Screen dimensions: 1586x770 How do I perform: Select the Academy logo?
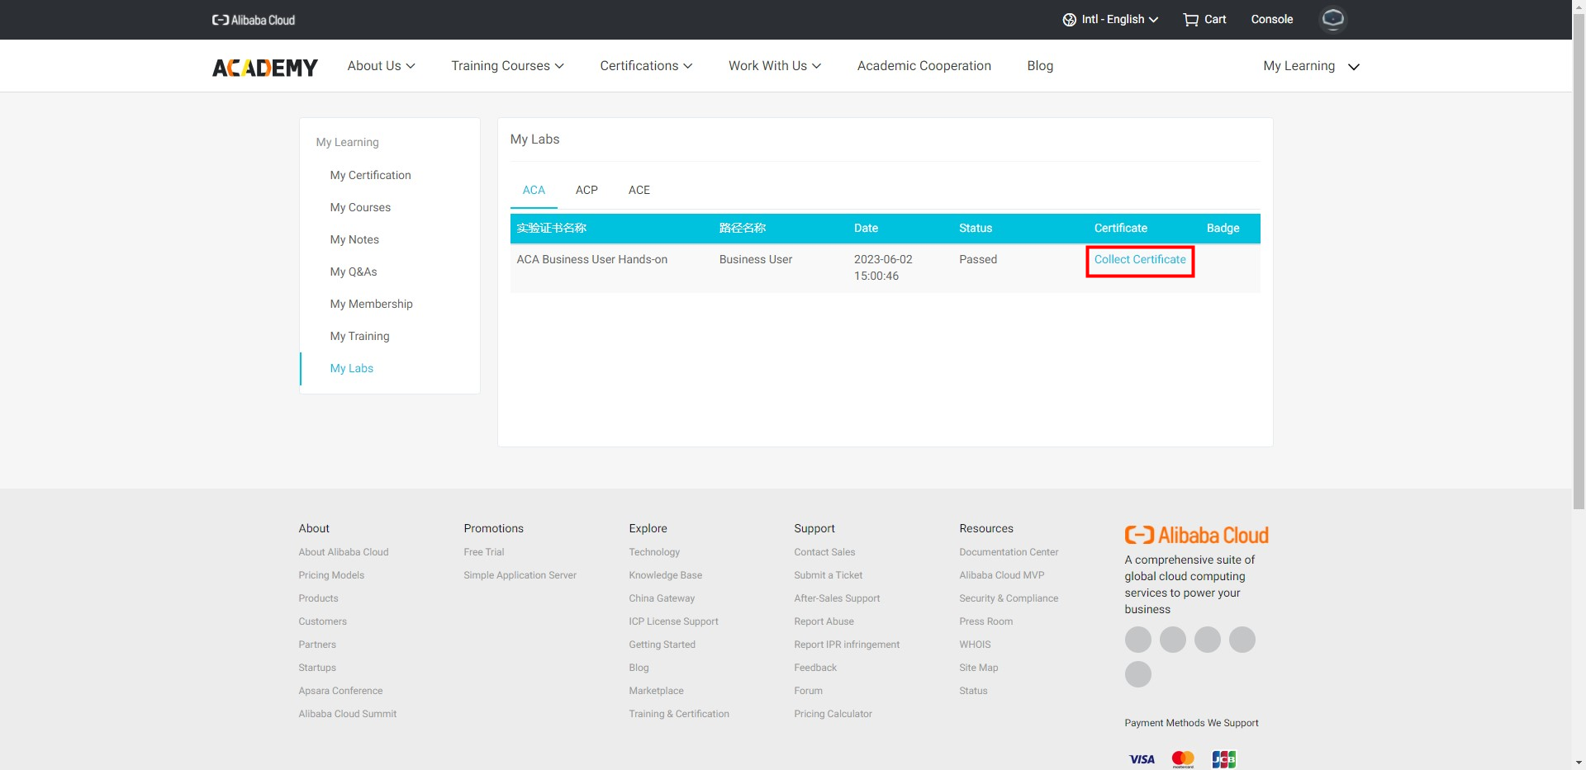[x=264, y=68]
